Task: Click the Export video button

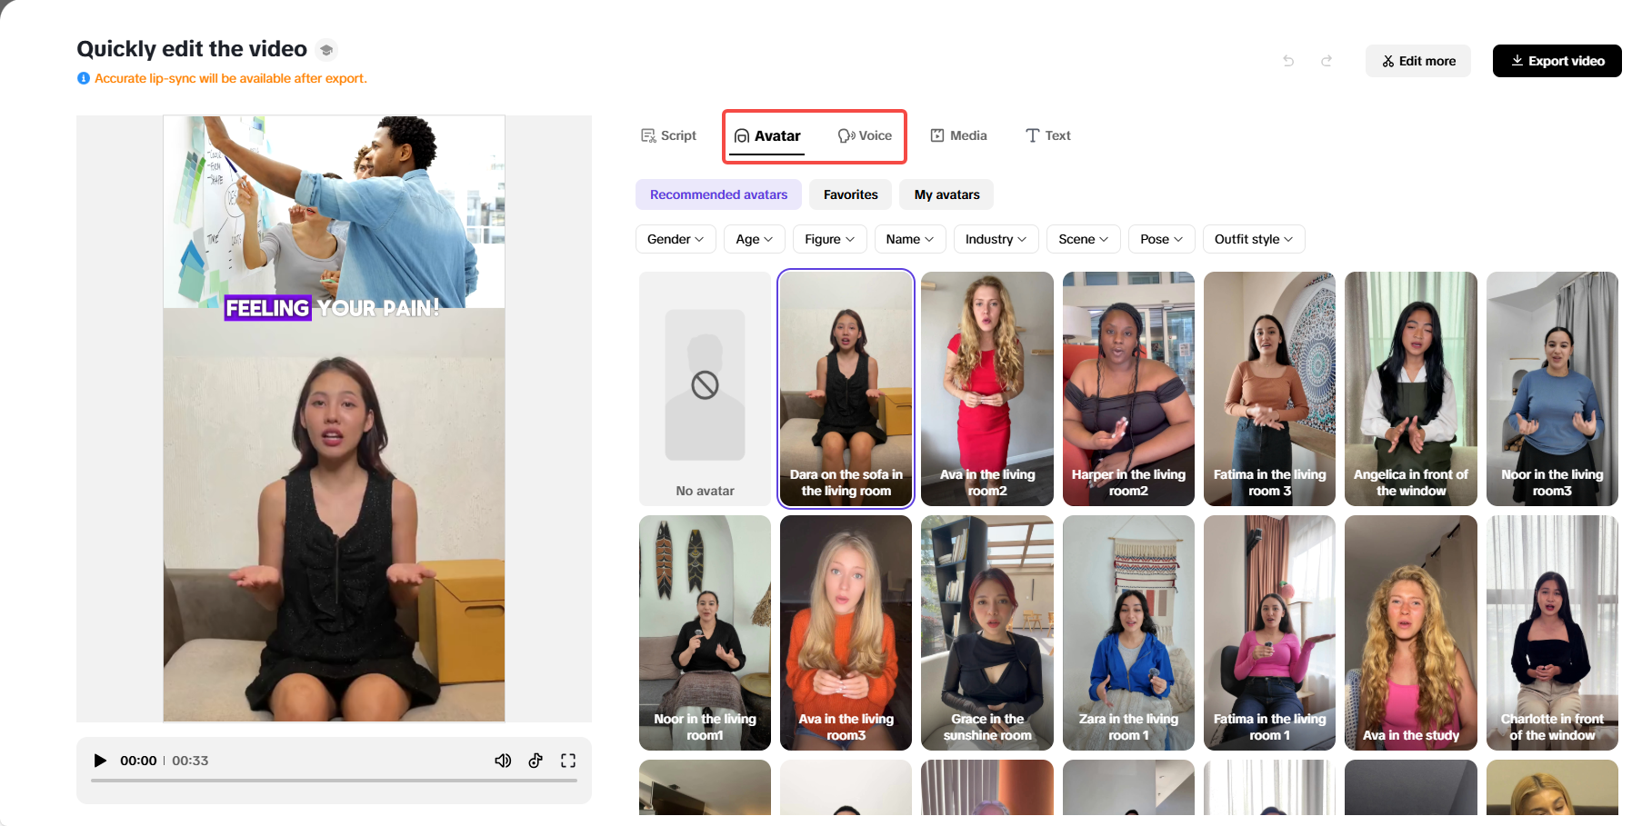Action: coord(1557,61)
